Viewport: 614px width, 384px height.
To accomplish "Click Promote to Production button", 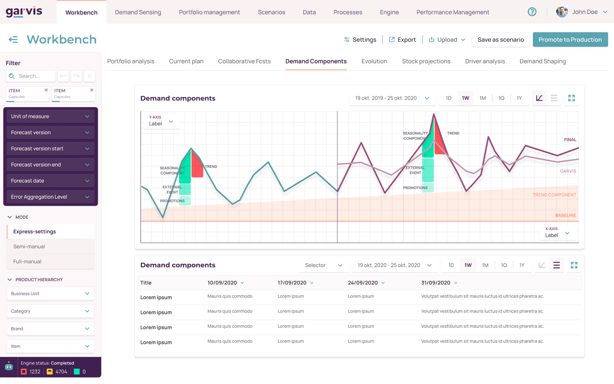I will pos(570,40).
